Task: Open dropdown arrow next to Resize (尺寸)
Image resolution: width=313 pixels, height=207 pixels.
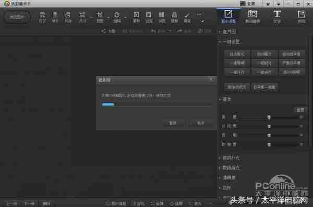Action: 91,17
